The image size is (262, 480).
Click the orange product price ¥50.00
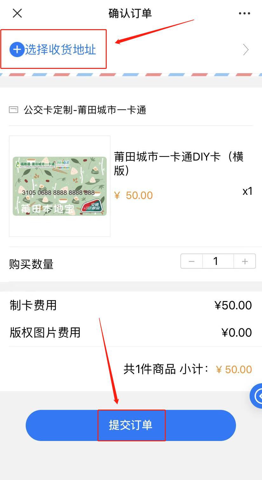point(133,195)
